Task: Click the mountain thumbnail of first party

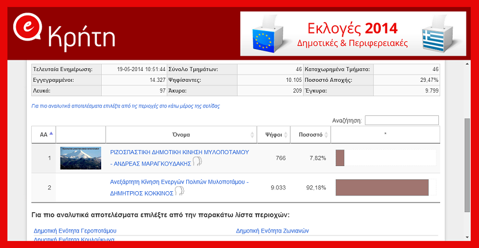Action: click(81, 158)
